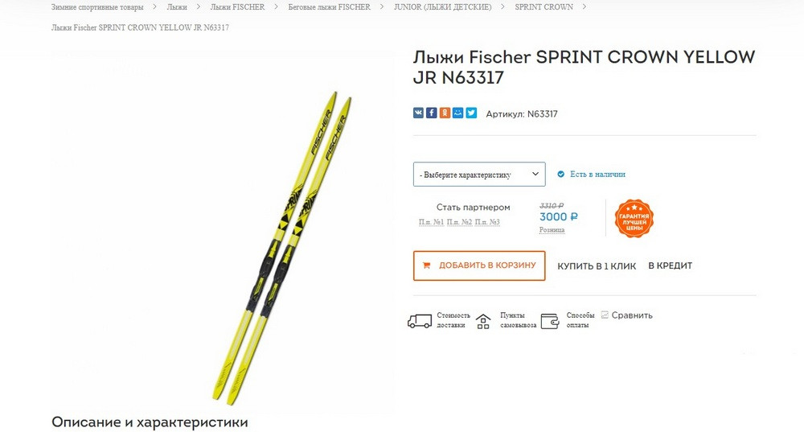Viewport: 804px width, 432px height.
Task: Share the product on Facebook
Action: 432,113
